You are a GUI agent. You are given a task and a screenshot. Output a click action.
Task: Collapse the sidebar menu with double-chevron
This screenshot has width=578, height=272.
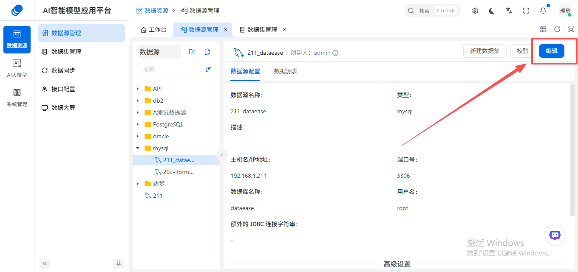pyautogui.click(x=45, y=263)
